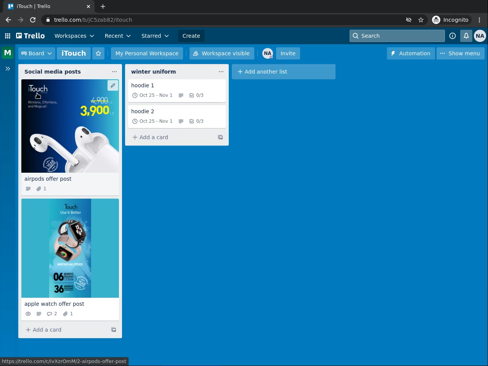Viewport: 488px width, 366px height.
Task: Open the NA account avatar in header
Action: tap(480, 36)
